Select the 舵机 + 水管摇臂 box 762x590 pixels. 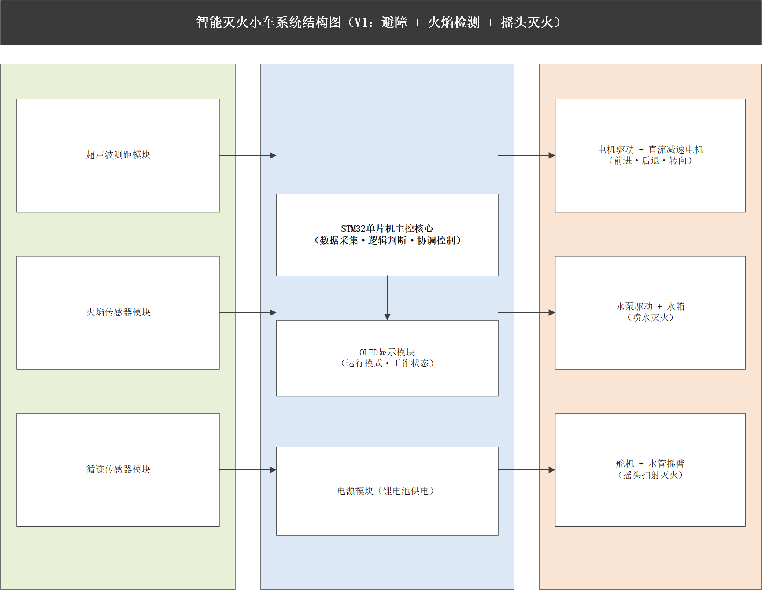(650, 469)
